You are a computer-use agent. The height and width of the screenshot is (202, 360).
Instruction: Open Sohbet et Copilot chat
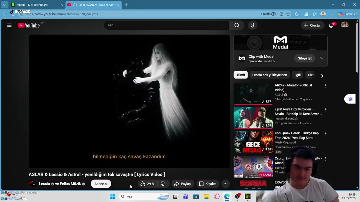click(x=347, y=14)
